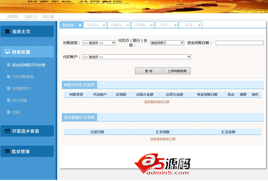
Task: Click the 上传网银数据 button
Action: [x=177, y=71]
